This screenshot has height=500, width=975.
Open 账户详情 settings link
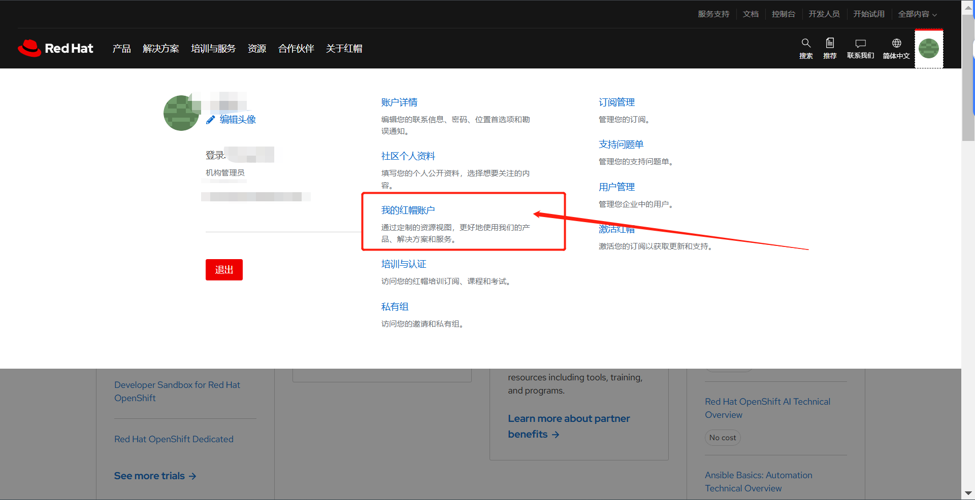click(399, 102)
